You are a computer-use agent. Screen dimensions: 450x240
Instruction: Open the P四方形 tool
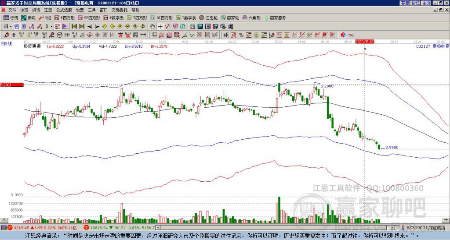65,18
